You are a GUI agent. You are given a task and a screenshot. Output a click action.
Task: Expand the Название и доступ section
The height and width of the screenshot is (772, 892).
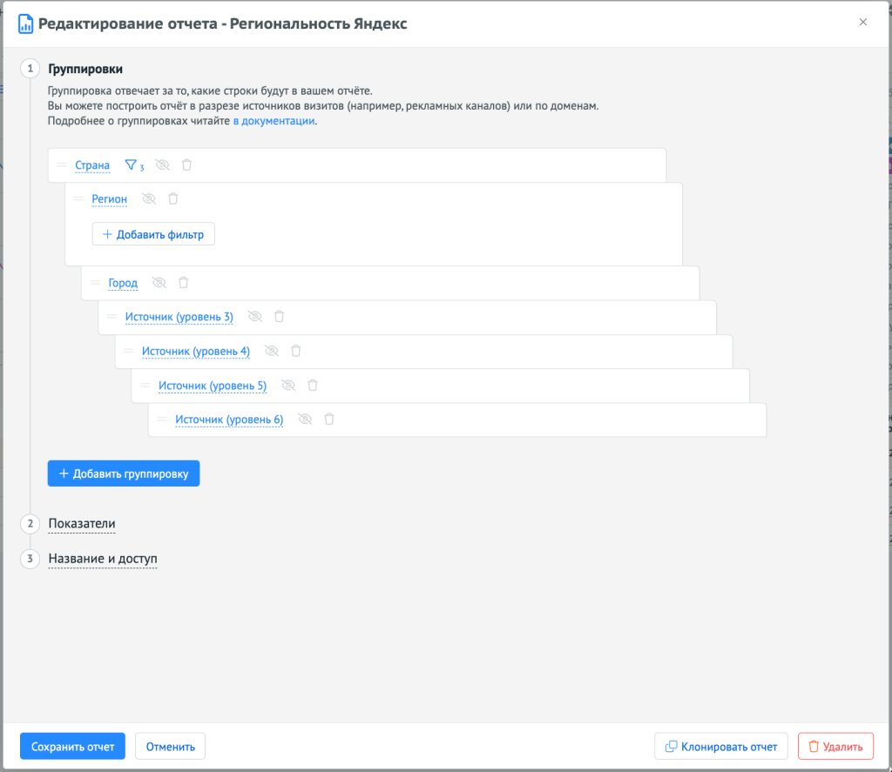[x=102, y=559]
